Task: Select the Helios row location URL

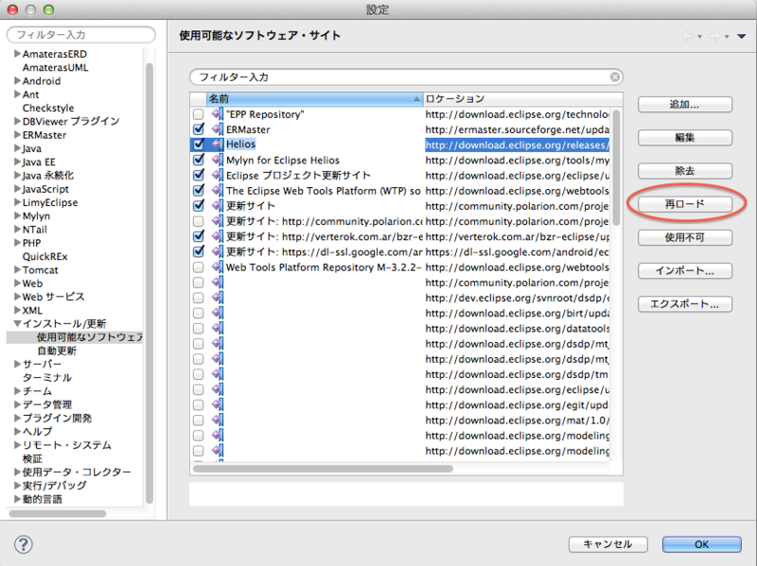Action: (x=517, y=145)
